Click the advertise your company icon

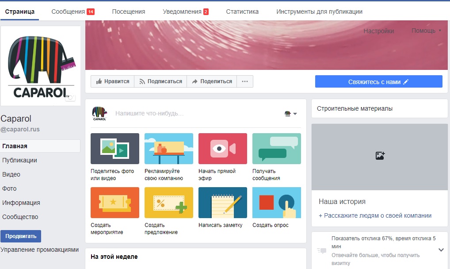tap(169, 149)
